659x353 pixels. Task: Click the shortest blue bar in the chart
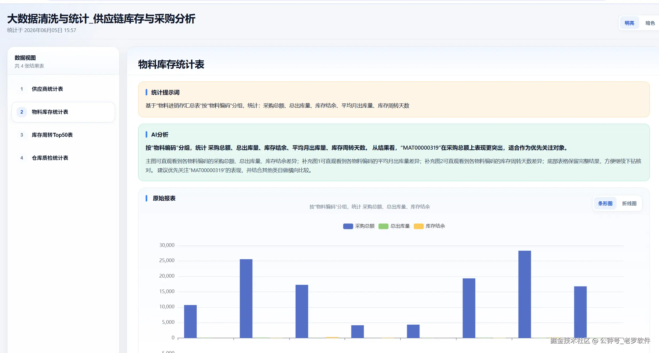coord(357,332)
